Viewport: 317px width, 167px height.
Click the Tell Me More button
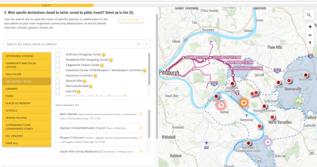click(131, 20)
